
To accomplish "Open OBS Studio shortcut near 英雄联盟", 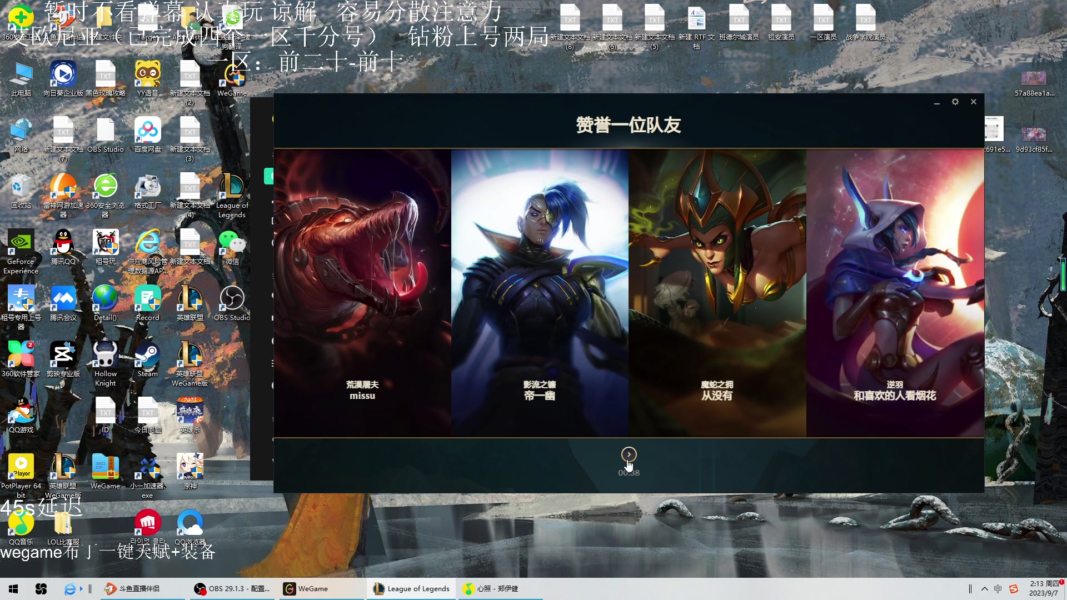I will pos(232,303).
